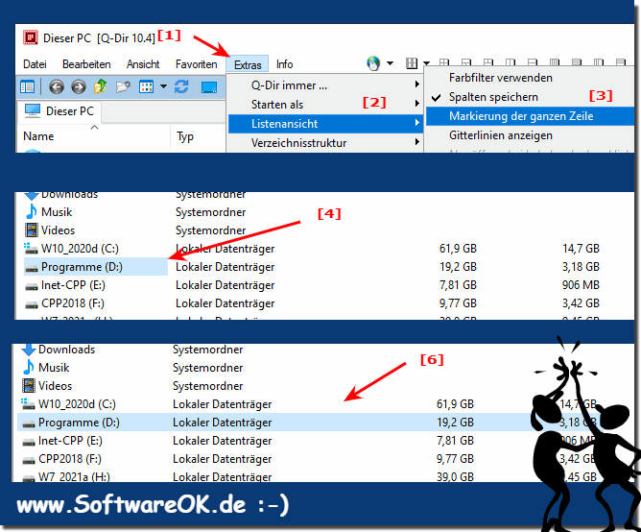
Task: Uncheck 'Spalten speichern' option
Action: [530, 97]
